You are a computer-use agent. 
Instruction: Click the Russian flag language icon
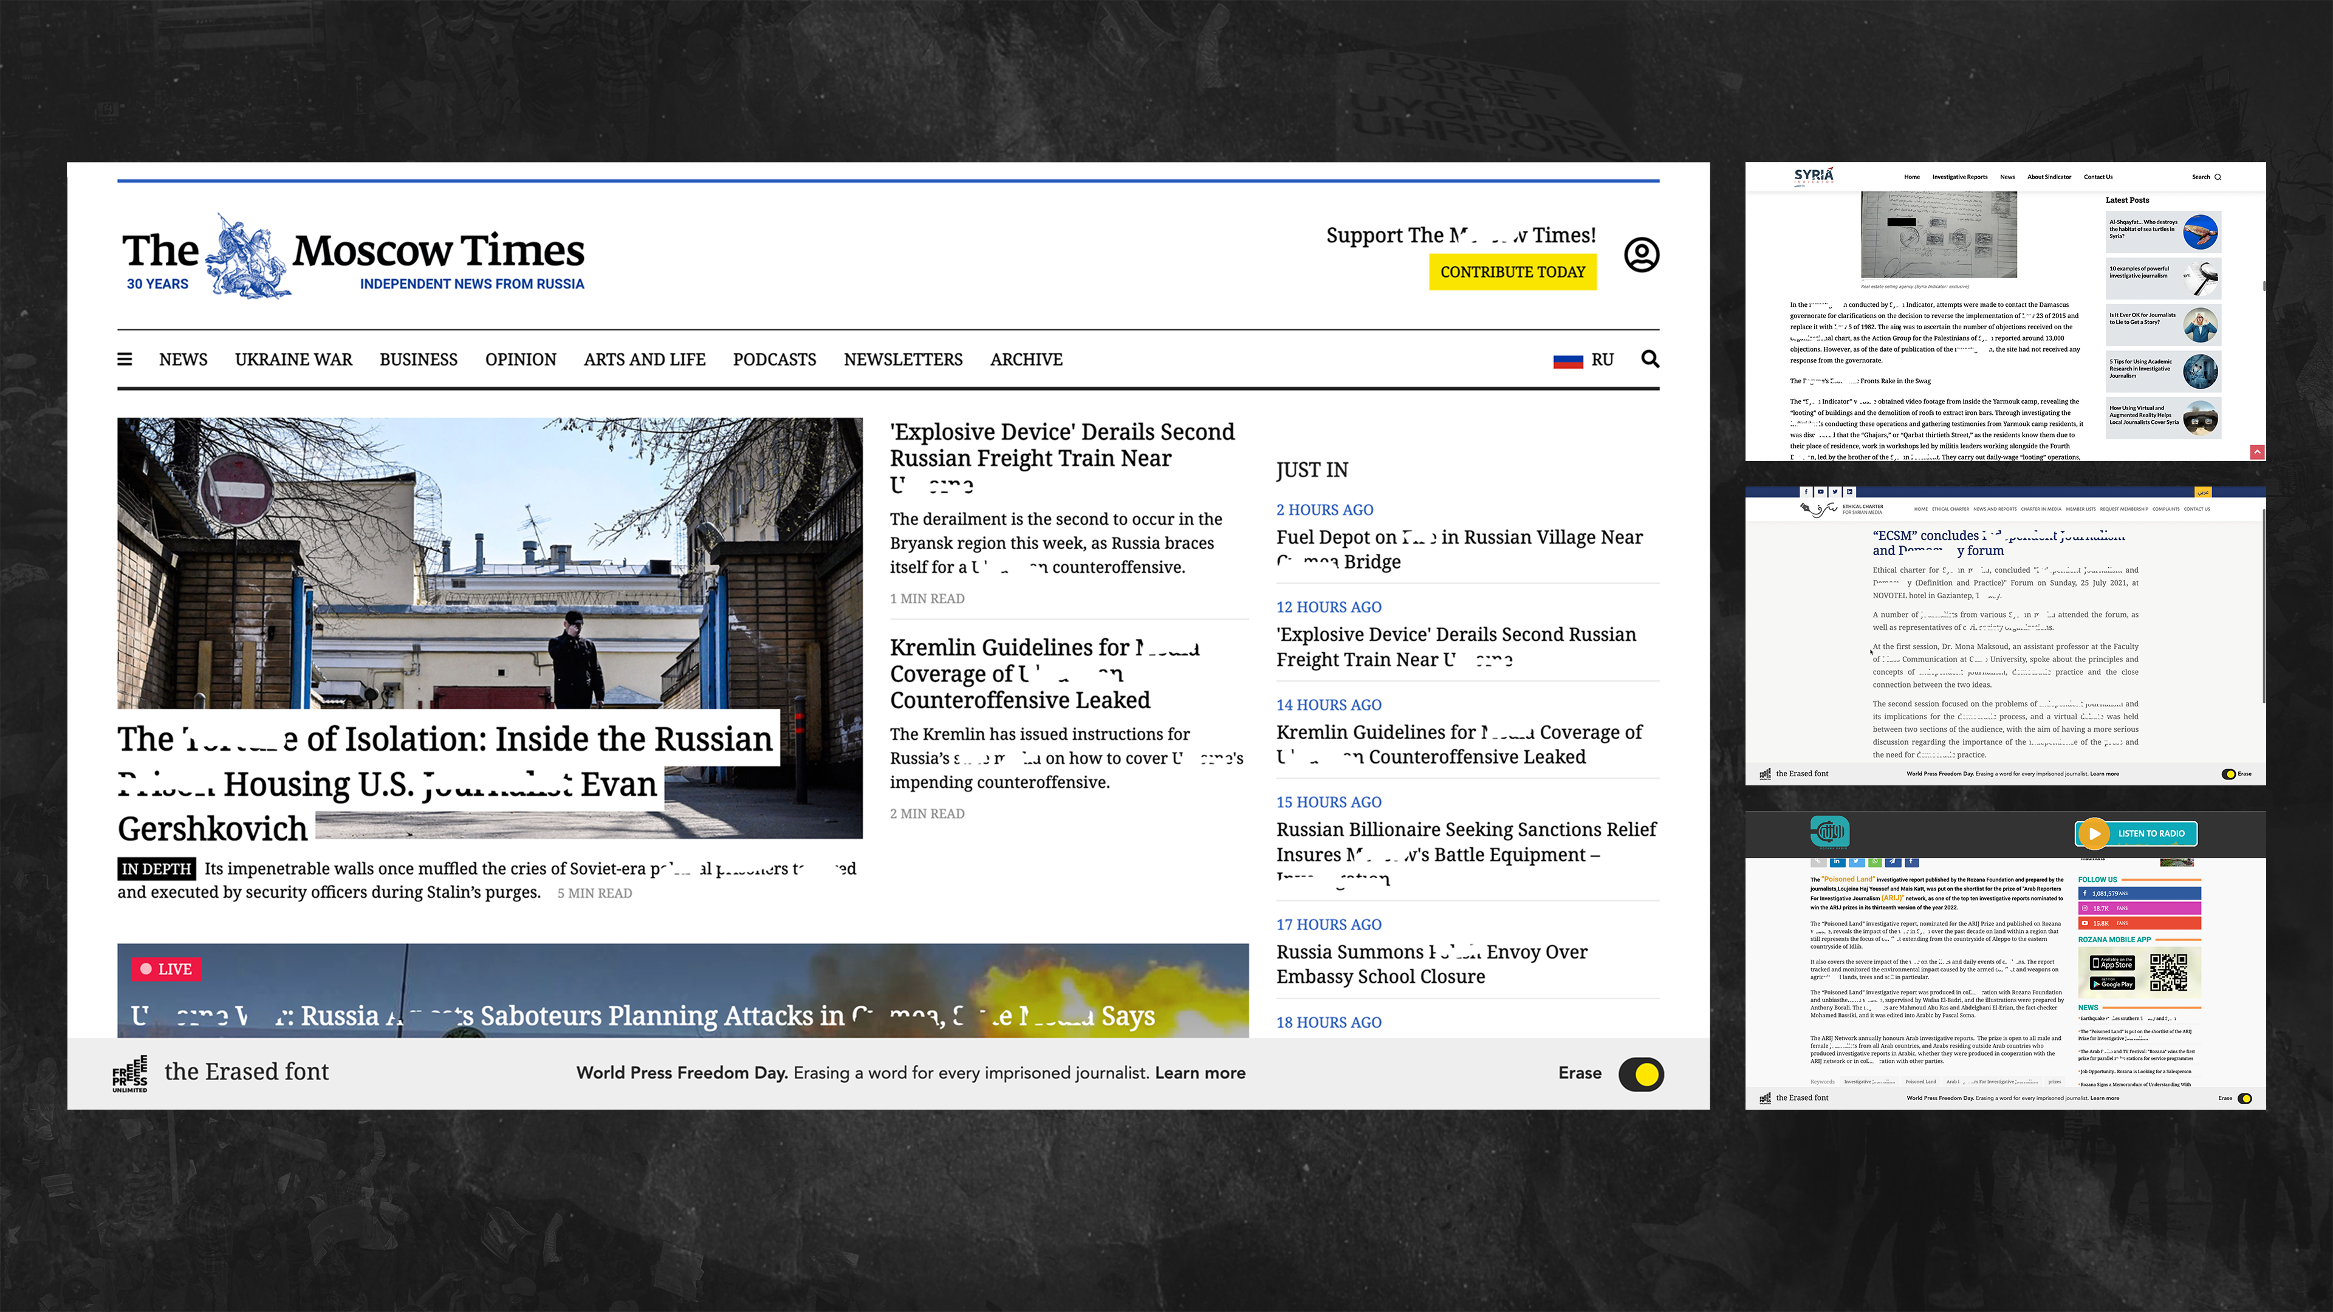[x=1567, y=360]
